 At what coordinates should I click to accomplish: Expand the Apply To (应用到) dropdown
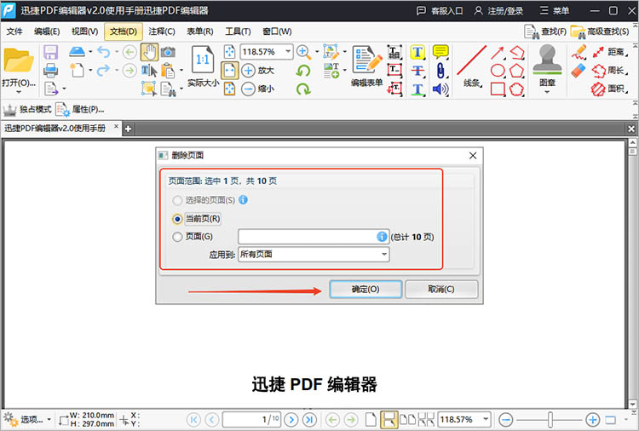click(x=313, y=254)
